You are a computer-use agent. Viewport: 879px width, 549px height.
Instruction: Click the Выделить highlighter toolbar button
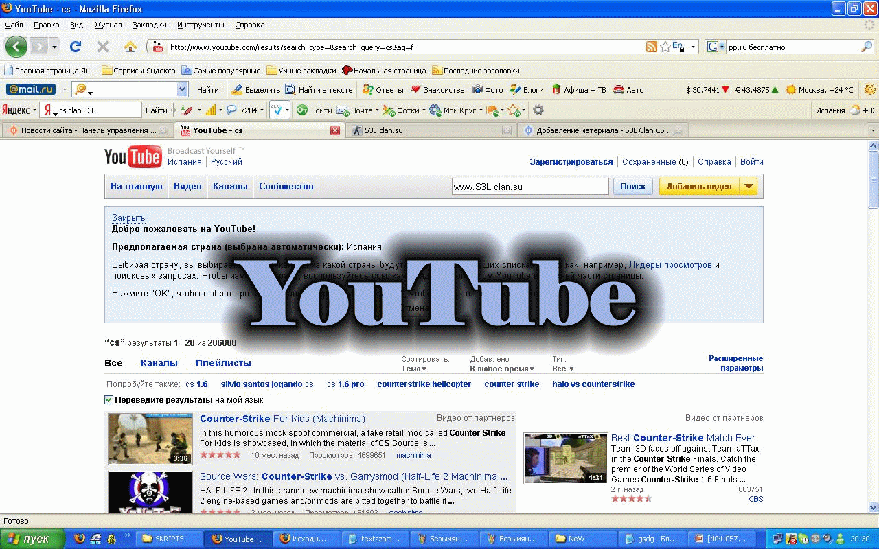255,89
